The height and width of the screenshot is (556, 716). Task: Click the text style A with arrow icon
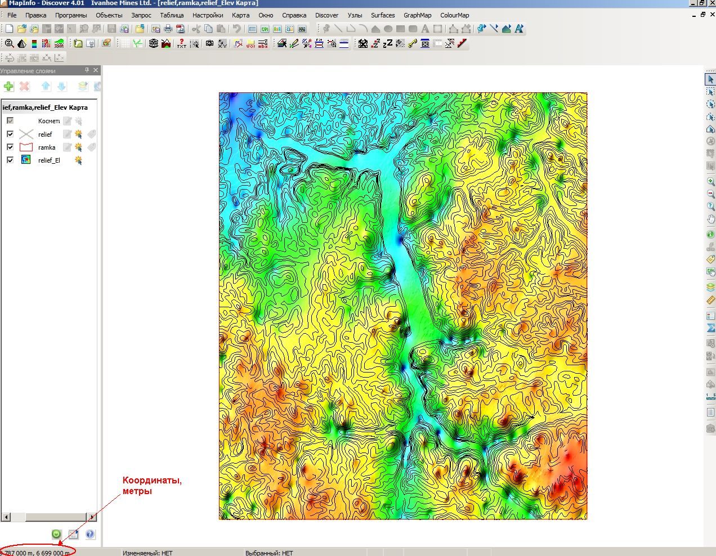pos(518,29)
